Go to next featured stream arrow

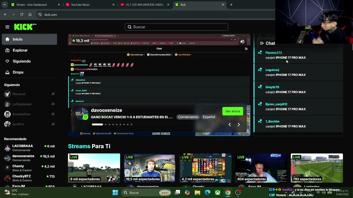click(239, 125)
